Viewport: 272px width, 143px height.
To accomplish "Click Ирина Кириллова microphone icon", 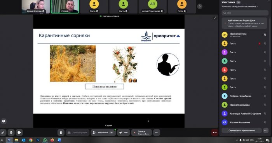I will [265, 105].
